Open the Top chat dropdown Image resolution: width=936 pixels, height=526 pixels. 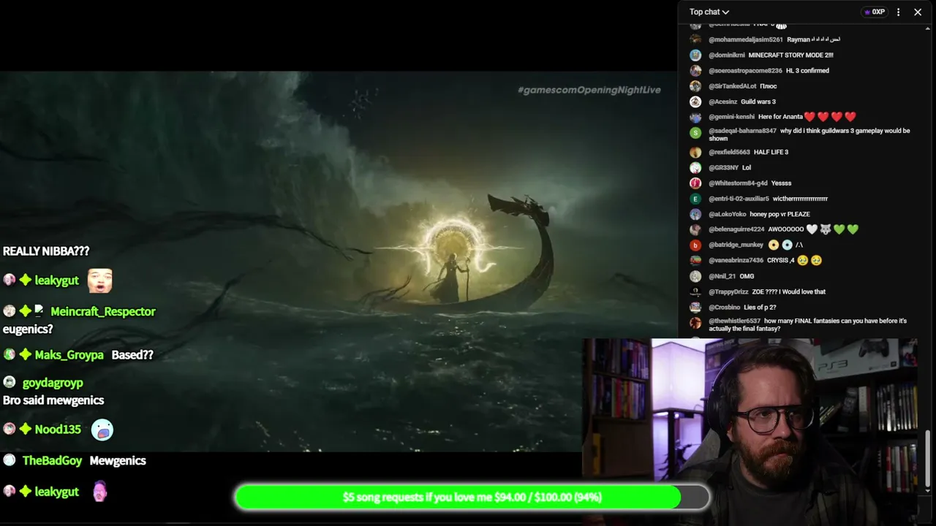[x=709, y=12]
